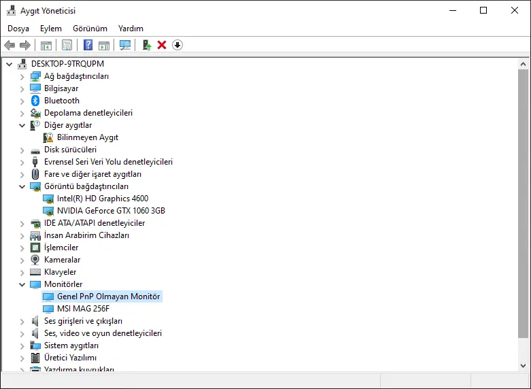Click the Depolama denetleyicileri icon
The width and height of the screenshot is (531, 389).
coord(35,113)
